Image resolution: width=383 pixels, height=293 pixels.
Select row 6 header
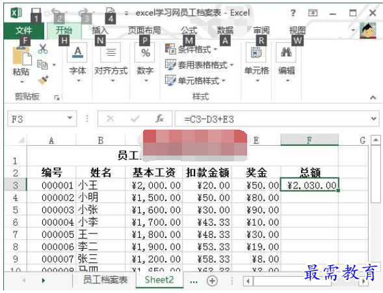click(16, 222)
